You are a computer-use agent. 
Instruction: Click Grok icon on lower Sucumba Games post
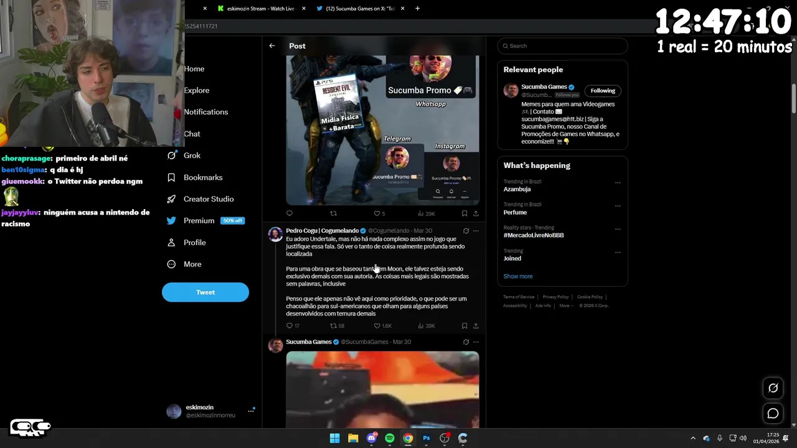466,342
